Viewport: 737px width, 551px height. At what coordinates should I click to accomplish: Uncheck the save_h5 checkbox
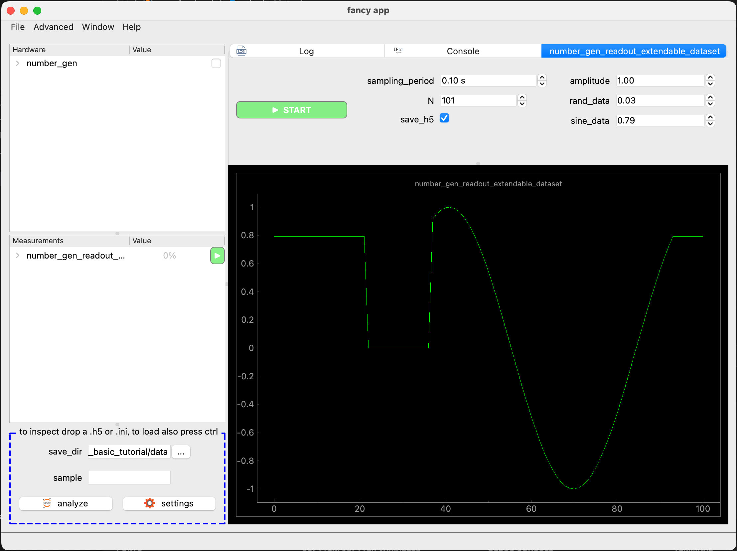click(444, 118)
